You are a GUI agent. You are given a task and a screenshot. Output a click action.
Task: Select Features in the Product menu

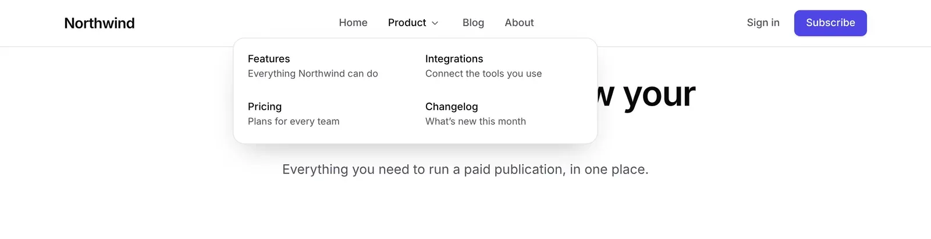269,59
